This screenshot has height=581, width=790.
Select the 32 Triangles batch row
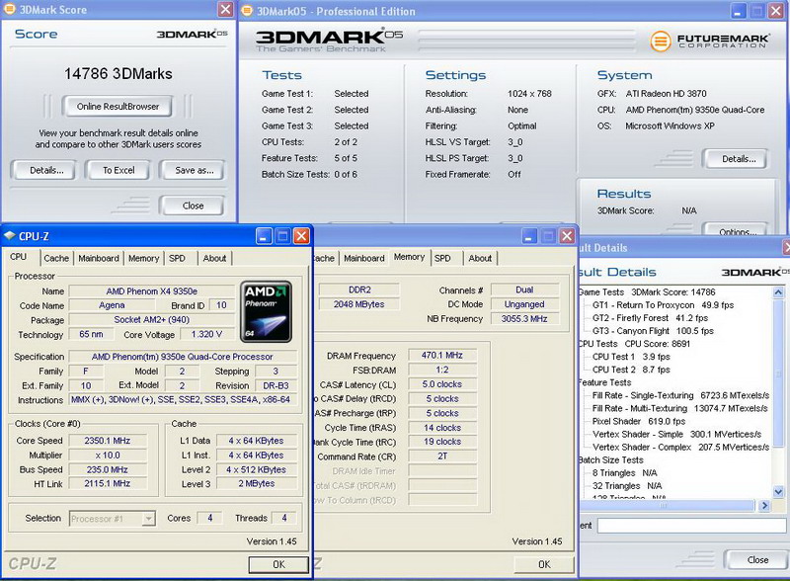point(627,486)
